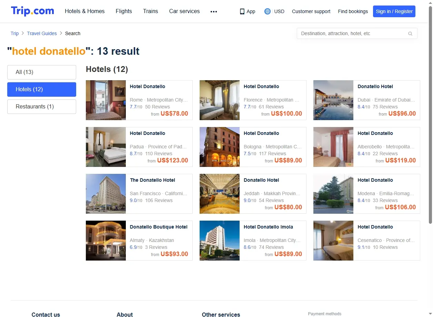
Task: Click Donatello Boutique Hotel title
Action: (x=159, y=227)
